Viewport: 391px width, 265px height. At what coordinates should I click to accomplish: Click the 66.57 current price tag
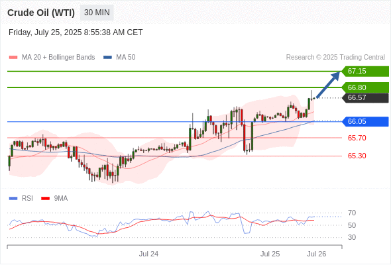[365, 98]
